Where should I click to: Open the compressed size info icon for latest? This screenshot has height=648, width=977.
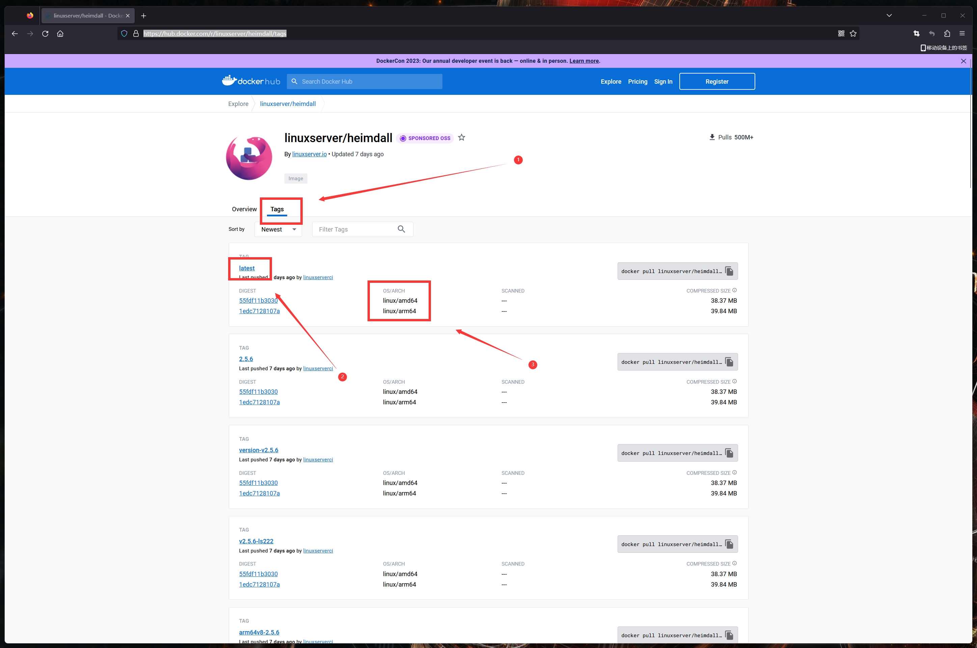tap(734, 290)
